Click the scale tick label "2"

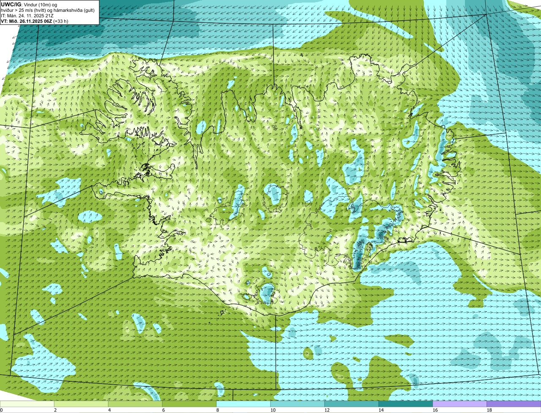pos(55,410)
